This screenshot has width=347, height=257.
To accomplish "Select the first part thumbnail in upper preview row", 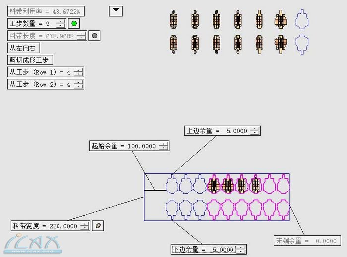I will tap(173, 19).
